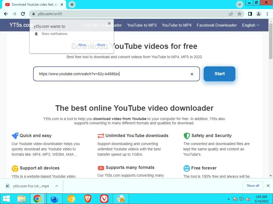Select the Download Youtube video browser tab
The image size is (273, 204).
coord(34,5)
